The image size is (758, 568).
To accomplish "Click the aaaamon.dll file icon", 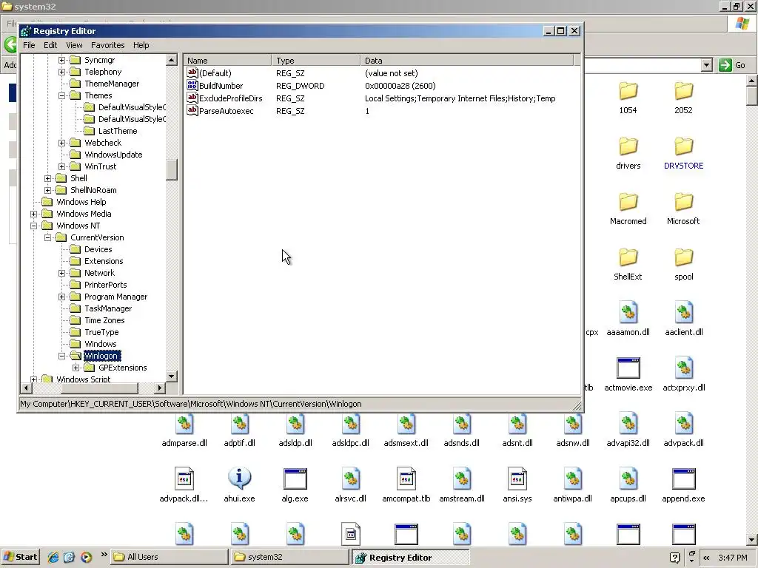I will pyautogui.click(x=628, y=313).
